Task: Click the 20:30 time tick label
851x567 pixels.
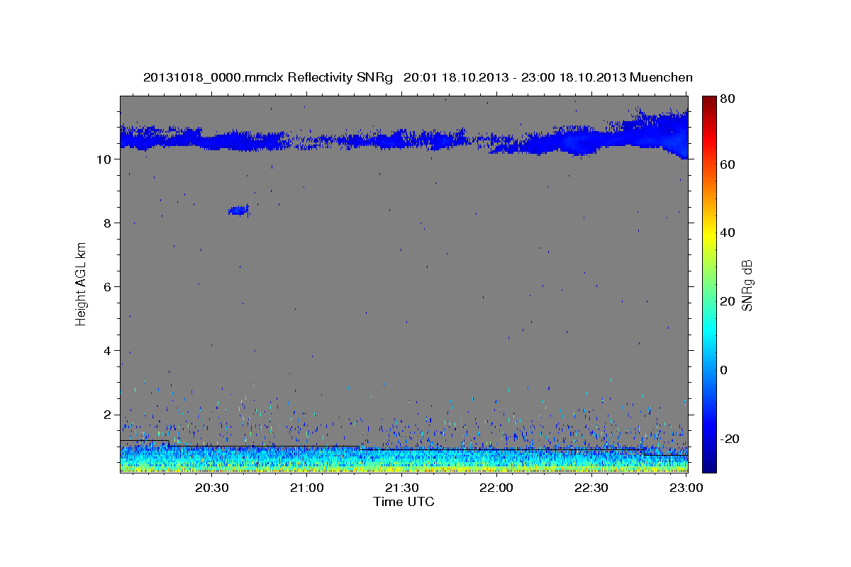Action: pyautogui.click(x=212, y=488)
